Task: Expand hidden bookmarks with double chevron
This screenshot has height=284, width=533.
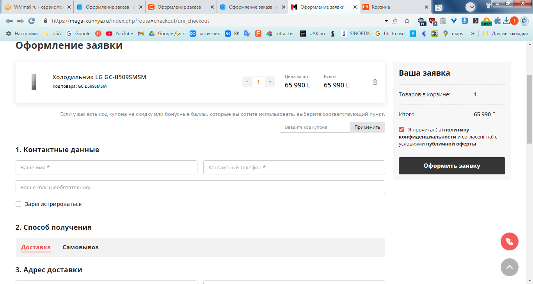Action: [x=473, y=34]
